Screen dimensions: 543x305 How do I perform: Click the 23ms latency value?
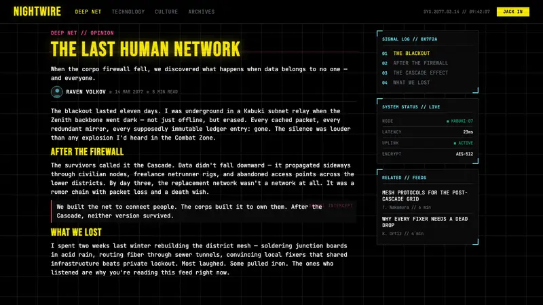468,131
